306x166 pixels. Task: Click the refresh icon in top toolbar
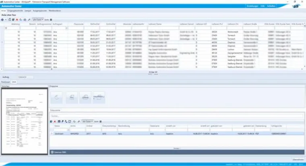point(21,19)
